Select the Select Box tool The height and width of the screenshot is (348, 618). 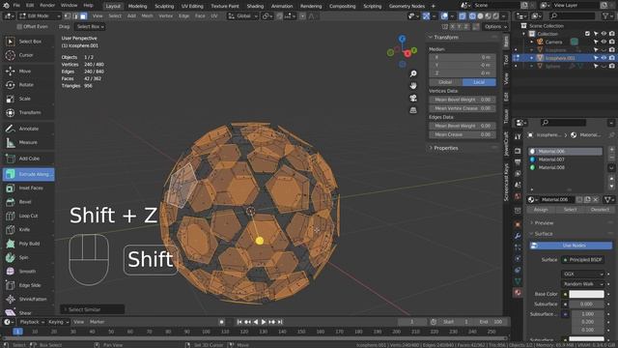pos(28,42)
